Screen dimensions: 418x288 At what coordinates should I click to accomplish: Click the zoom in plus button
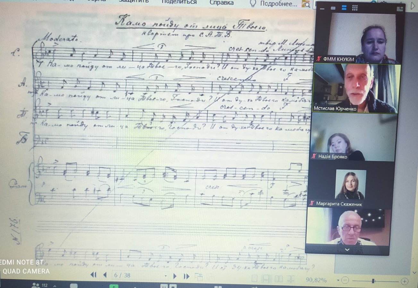click(x=405, y=282)
